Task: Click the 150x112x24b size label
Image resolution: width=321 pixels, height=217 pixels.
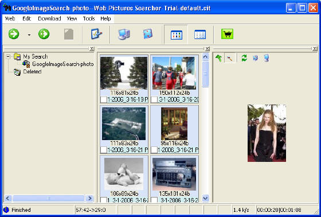Action: [x=174, y=92]
